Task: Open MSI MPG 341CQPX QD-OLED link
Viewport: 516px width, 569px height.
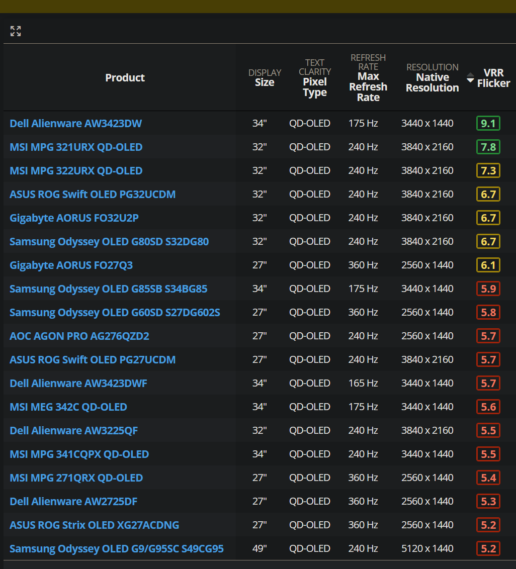Action: pyautogui.click(x=79, y=454)
